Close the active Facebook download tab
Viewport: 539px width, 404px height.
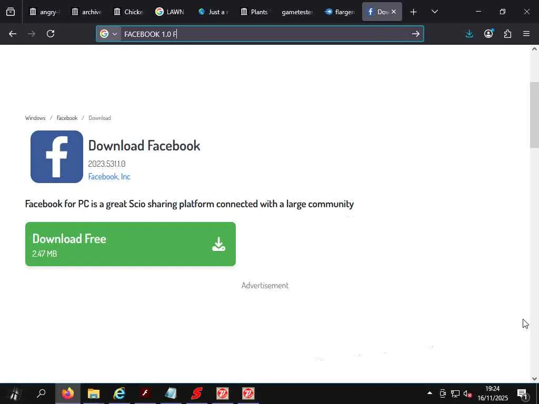394,12
